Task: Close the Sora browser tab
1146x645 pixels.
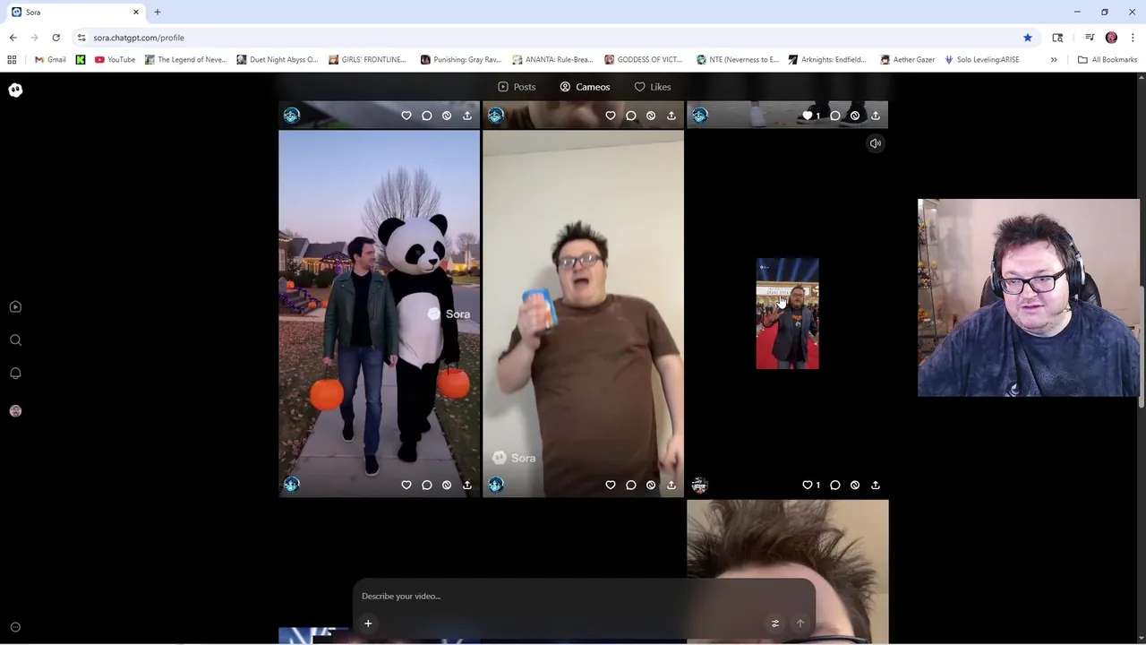Action: coord(136,12)
